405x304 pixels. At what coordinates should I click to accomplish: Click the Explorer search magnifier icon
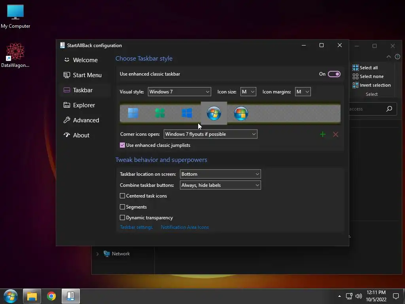[x=389, y=109]
